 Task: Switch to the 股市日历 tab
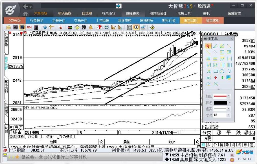pyautogui.click(x=191, y=20)
